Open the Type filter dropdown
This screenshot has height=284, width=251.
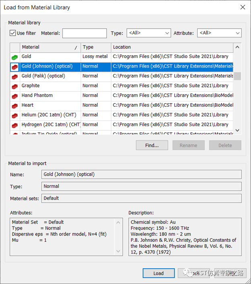[149, 33]
